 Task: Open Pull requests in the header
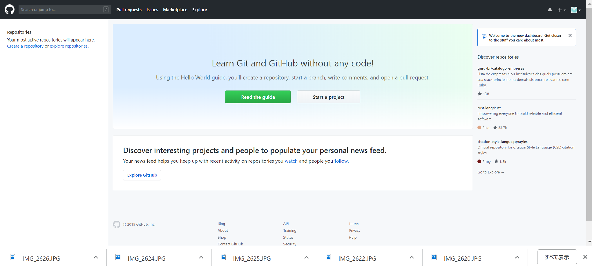click(x=129, y=10)
